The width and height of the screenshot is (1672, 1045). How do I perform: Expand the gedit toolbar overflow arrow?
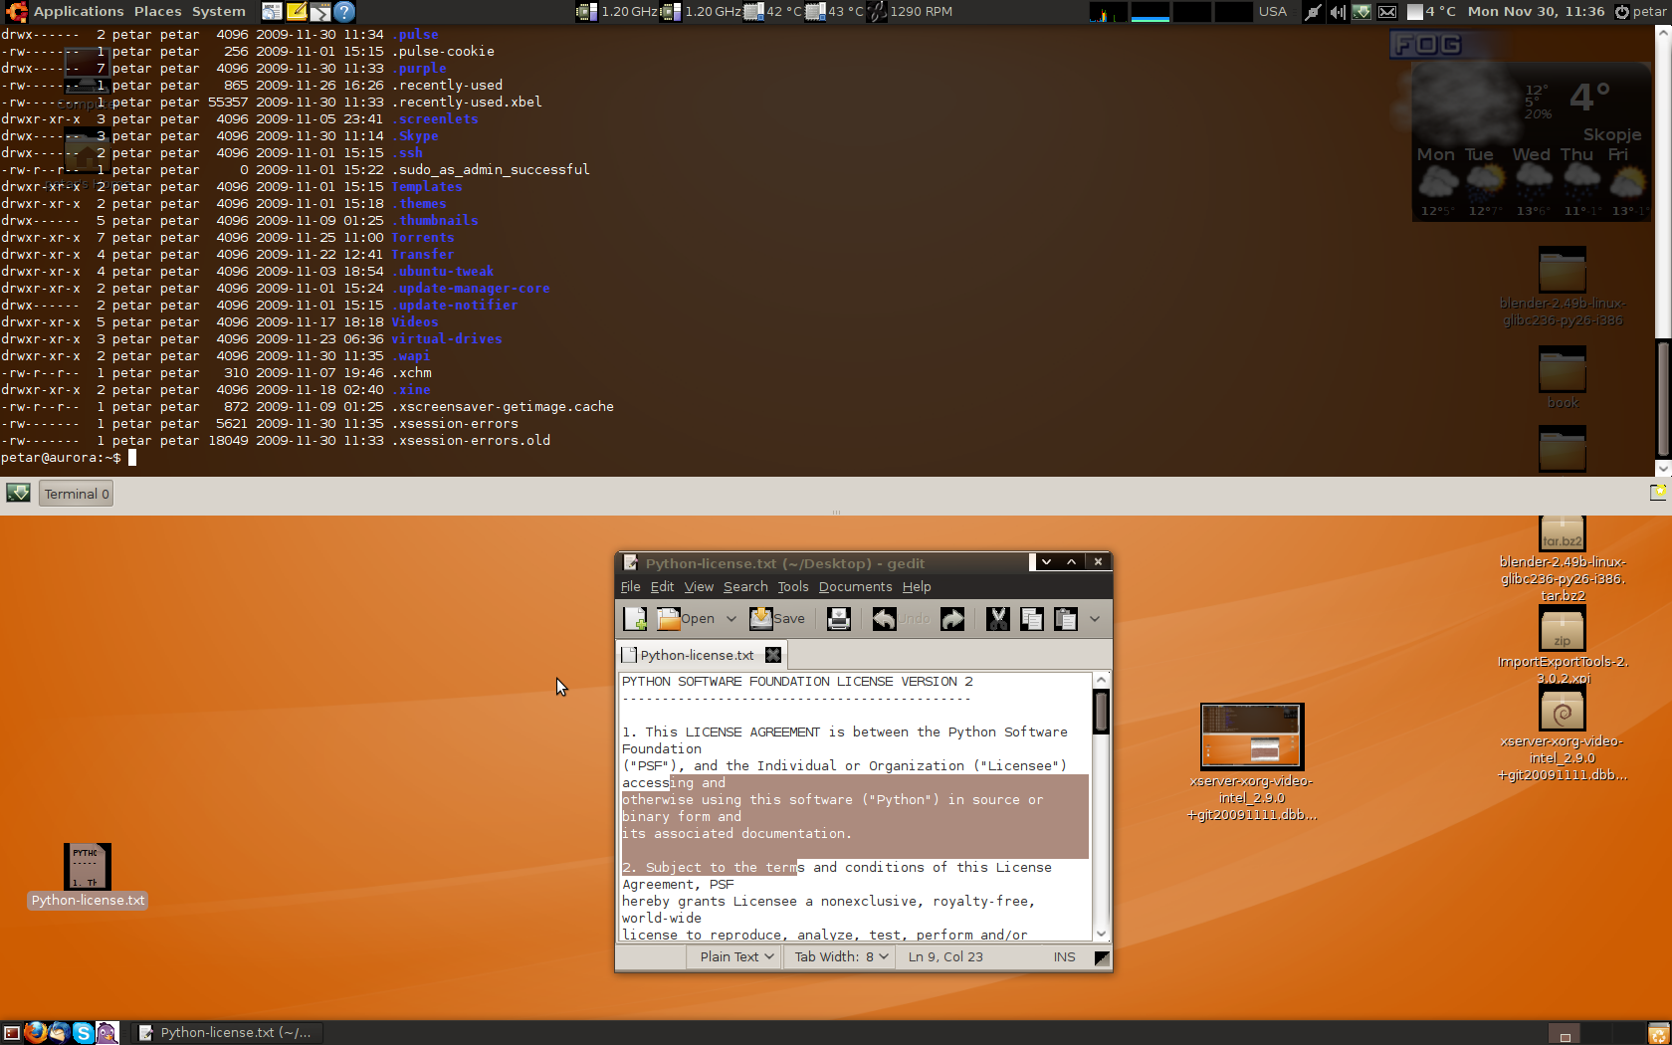coord(1095,619)
